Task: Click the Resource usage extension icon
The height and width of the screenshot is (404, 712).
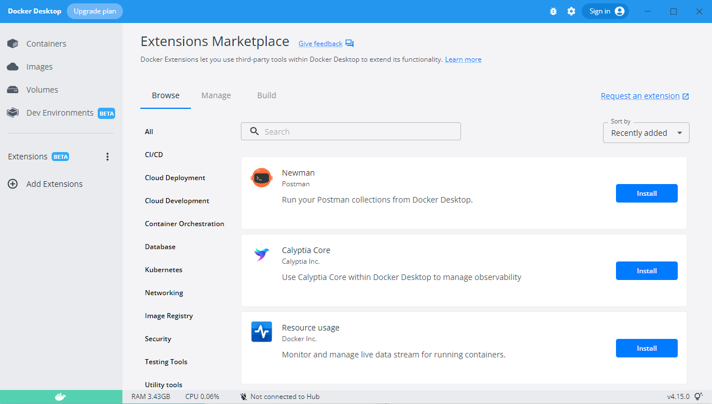Action: coord(261,332)
